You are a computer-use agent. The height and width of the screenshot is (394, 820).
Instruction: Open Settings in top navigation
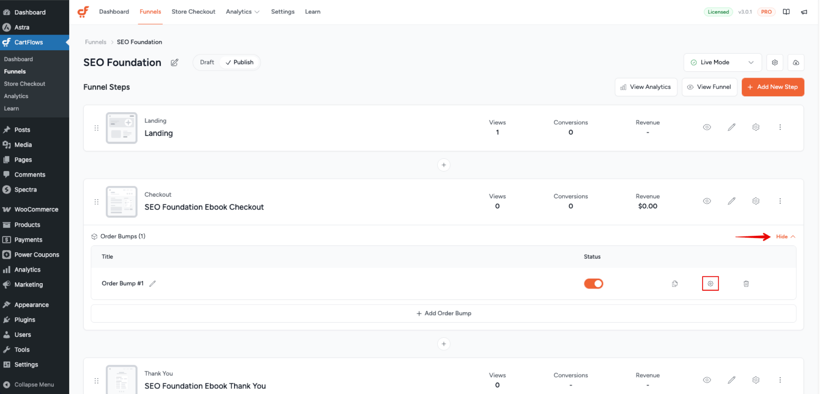pos(283,12)
